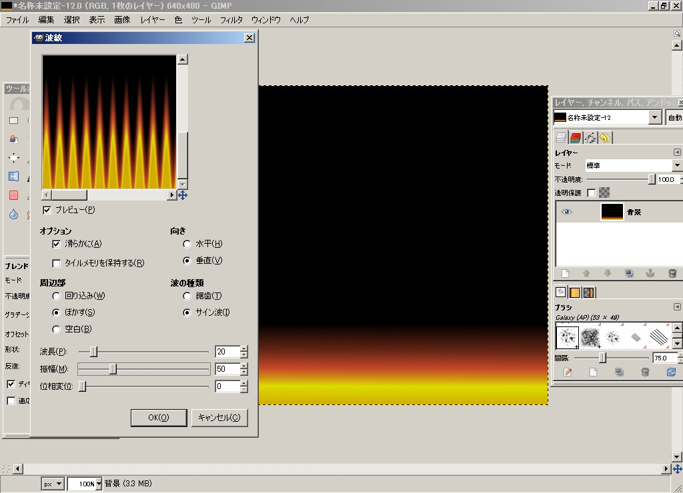Viewport: 683px width, 493px height.
Task: Select the 水平 orientation radio button
Action: tap(187, 245)
